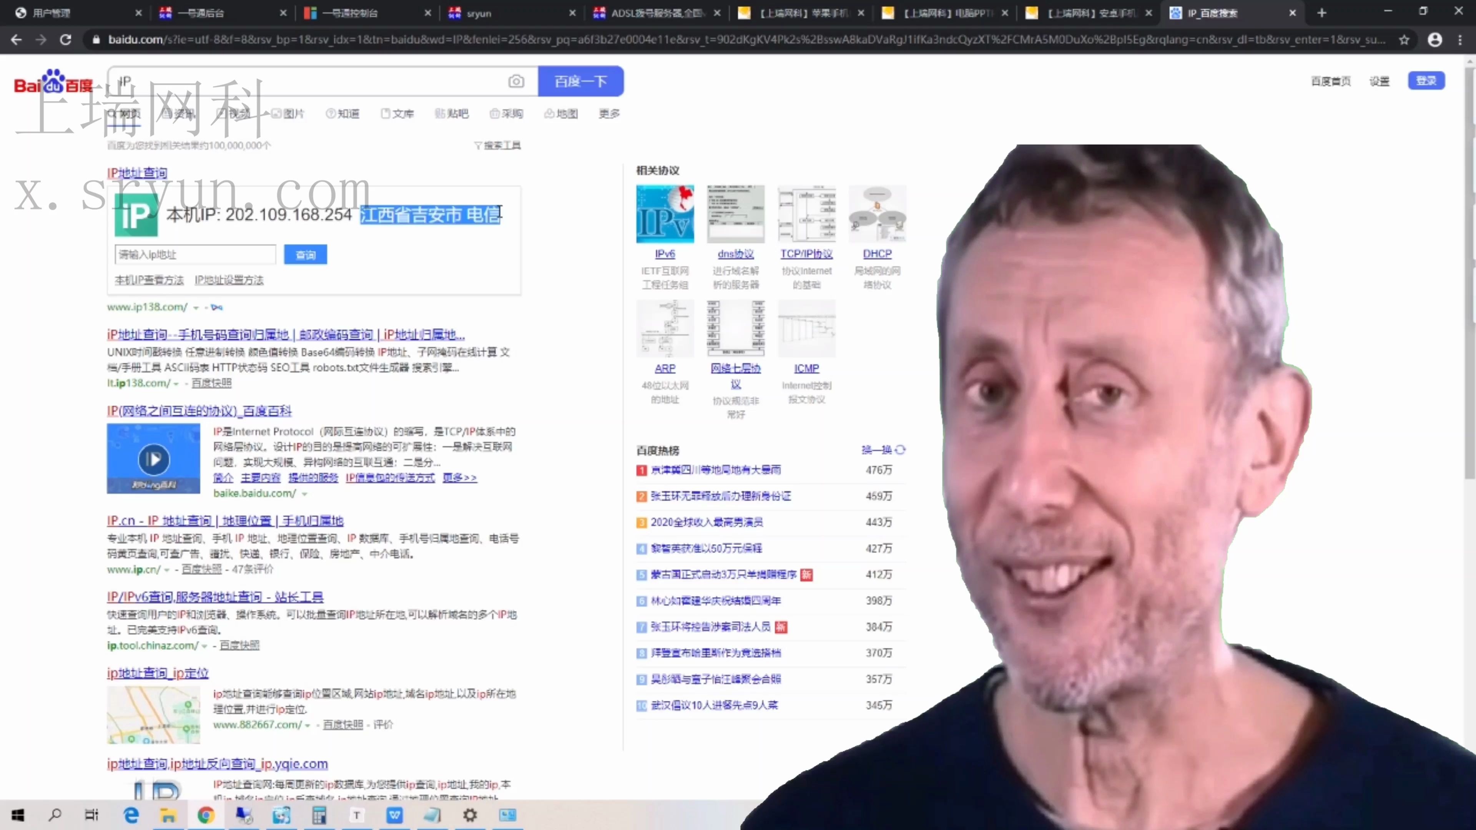The width and height of the screenshot is (1476, 830).
Task: Open the Chrome profile avatar
Action: (x=1435, y=40)
